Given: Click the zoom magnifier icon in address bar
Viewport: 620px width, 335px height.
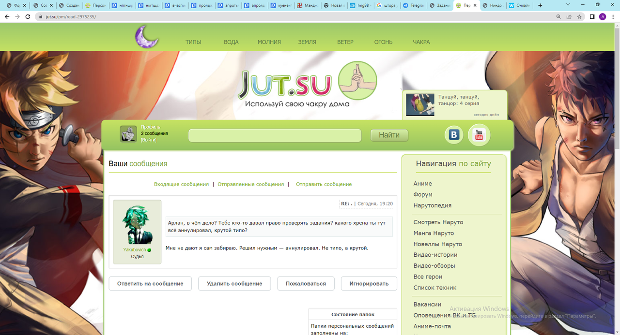Looking at the screenshot, I should pyautogui.click(x=559, y=16).
